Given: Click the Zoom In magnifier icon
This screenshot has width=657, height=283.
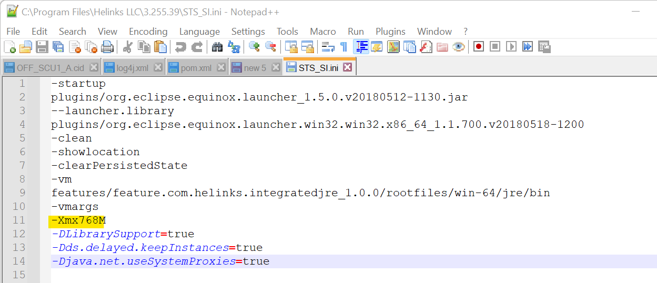Looking at the screenshot, I should [255, 47].
